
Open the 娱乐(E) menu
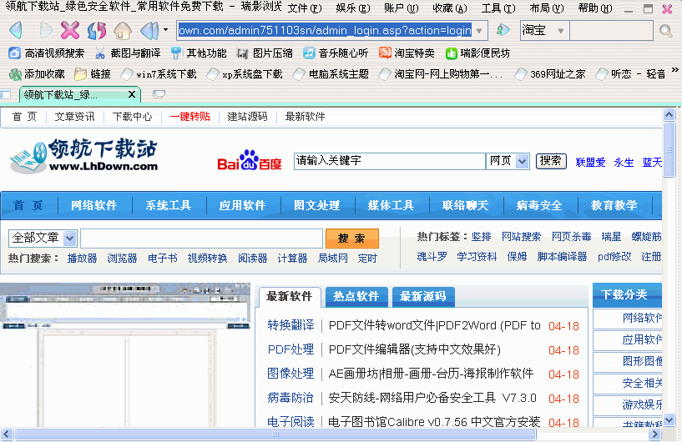tap(353, 8)
